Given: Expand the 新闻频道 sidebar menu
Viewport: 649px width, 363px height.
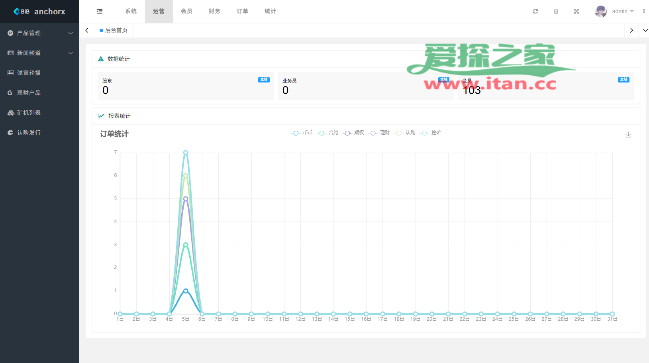Looking at the screenshot, I should pos(39,53).
